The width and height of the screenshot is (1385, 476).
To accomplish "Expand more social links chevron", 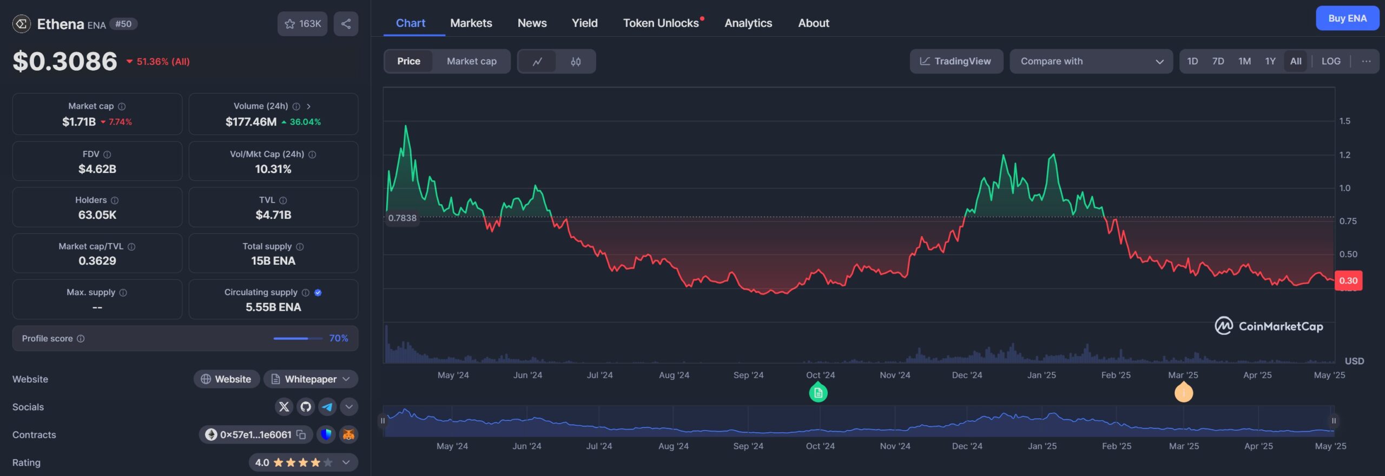I will [349, 407].
